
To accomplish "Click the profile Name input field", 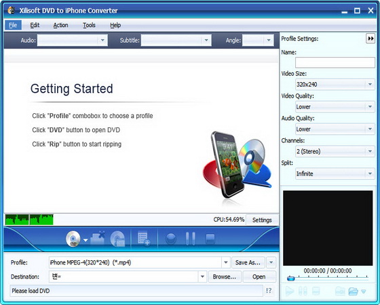I will pos(335,62).
